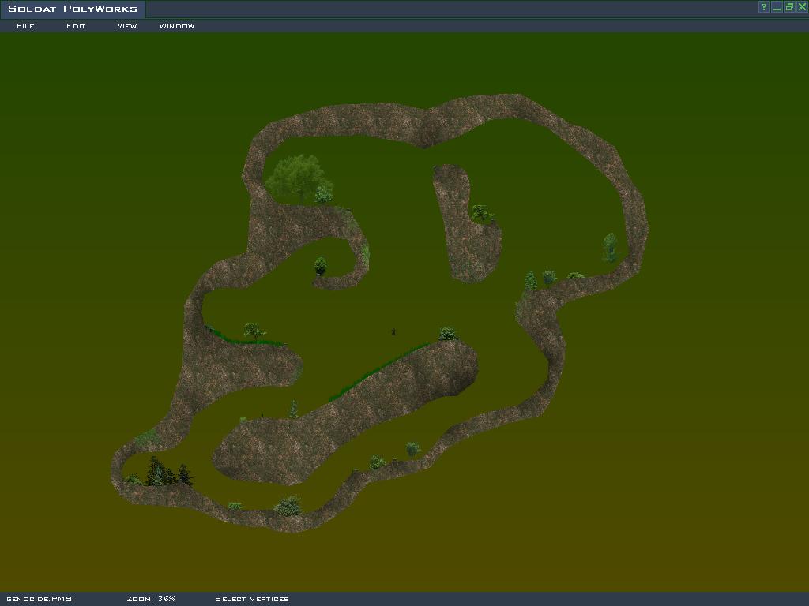Select the tall tree on the right edge

pyautogui.click(x=610, y=246)
